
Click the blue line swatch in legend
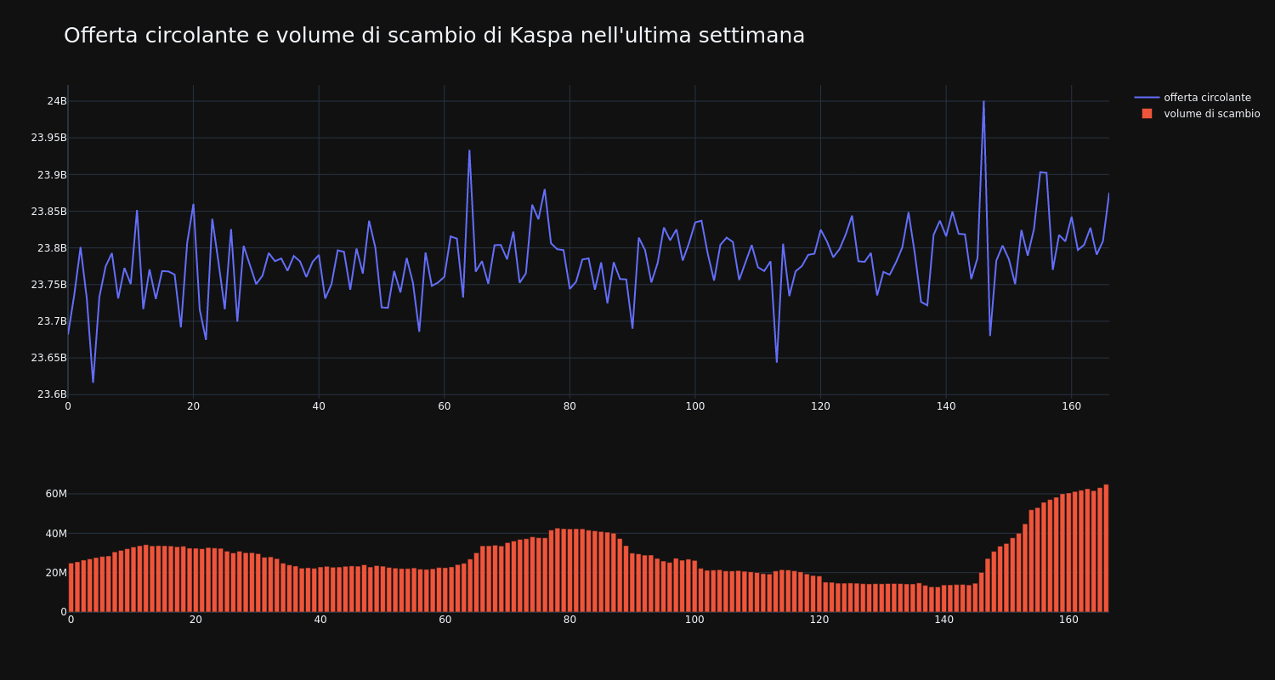point(1147,98)
